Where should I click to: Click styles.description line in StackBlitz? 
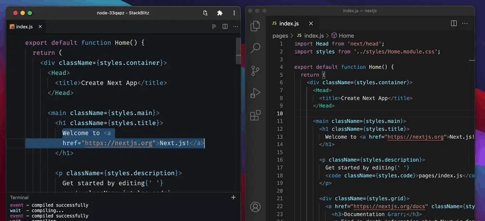pyautogui.click(x=118, y=173)
